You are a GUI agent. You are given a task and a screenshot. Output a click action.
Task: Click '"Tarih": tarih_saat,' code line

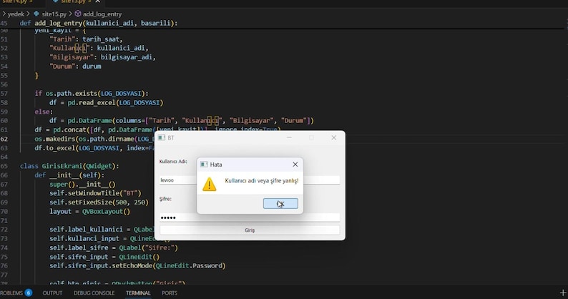(x=87, y=39)
